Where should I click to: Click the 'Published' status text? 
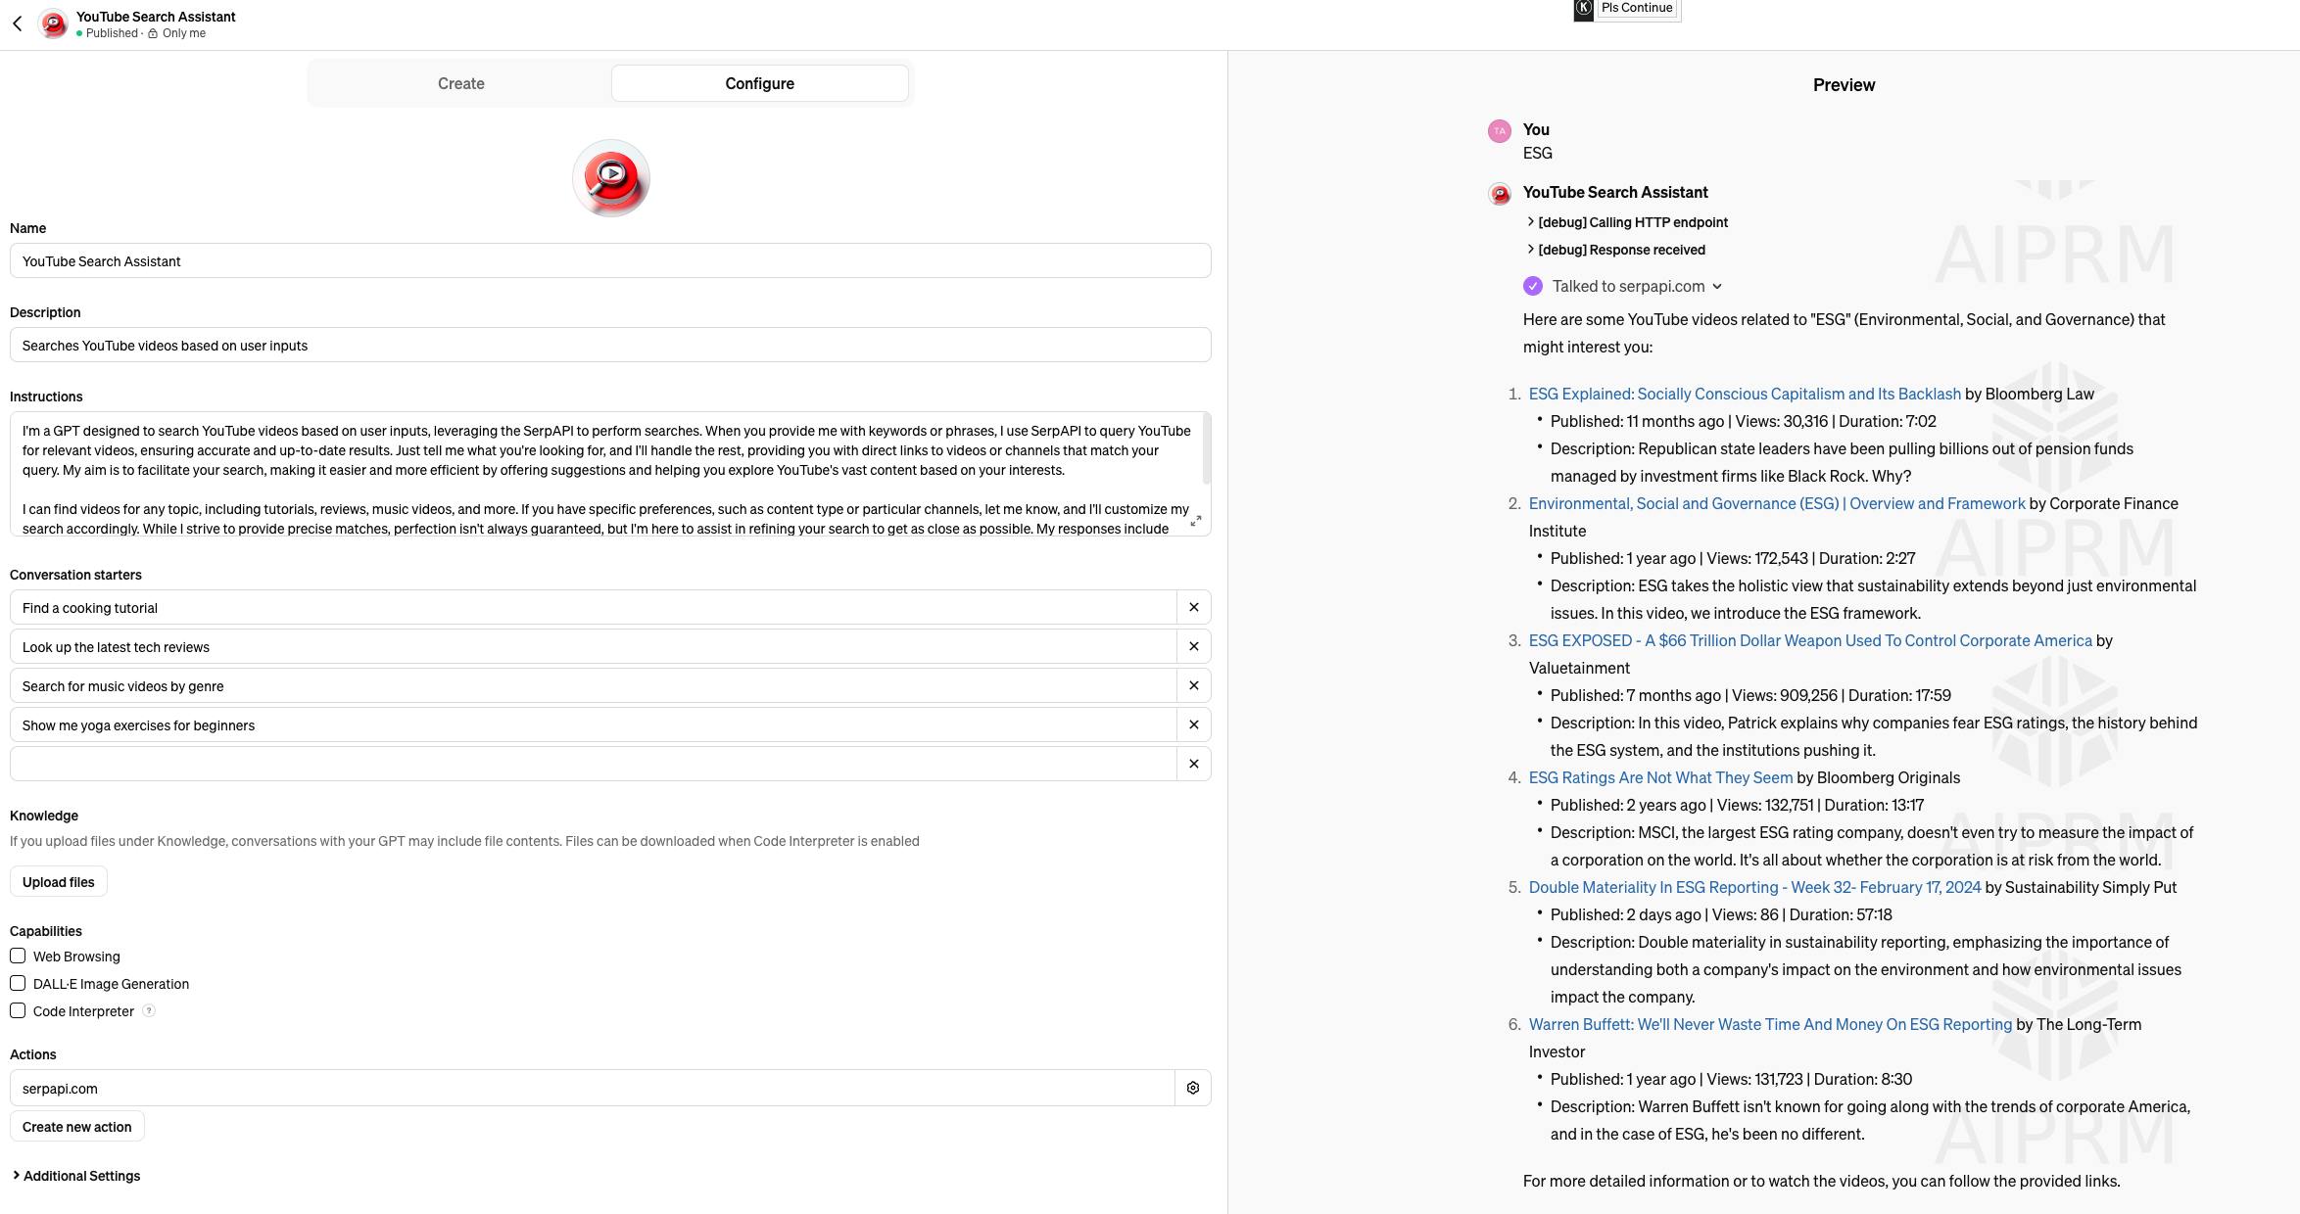[x=112, y=33]
